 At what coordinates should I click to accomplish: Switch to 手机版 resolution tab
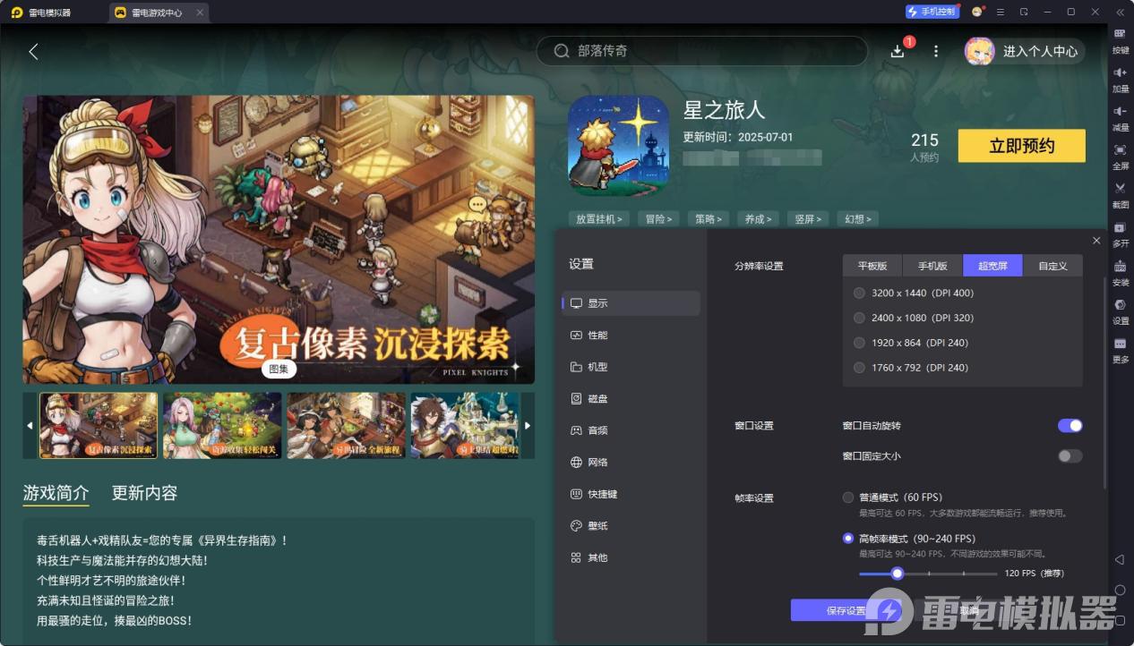(932, 266)
